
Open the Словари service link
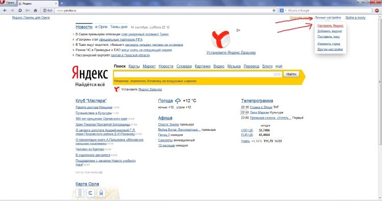184,66
